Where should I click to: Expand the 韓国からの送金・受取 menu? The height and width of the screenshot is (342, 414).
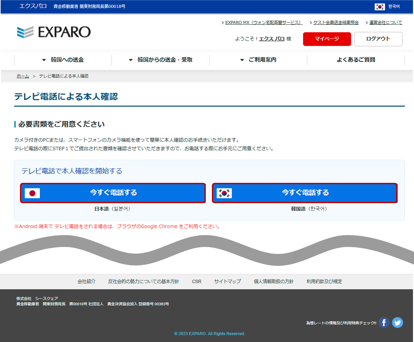tap(160, 60)
